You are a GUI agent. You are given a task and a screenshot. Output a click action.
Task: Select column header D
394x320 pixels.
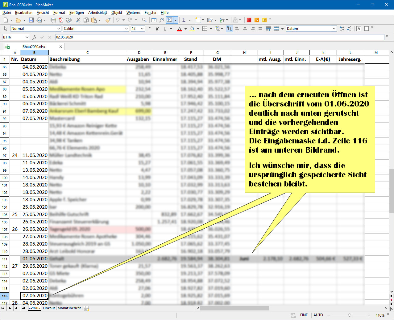pos(139,53)
